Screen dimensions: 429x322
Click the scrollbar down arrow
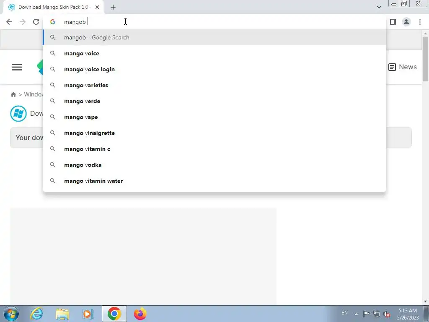[425, 301]
